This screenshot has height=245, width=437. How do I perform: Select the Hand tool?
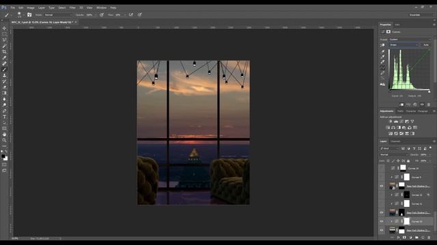click(x=4, y=135)
